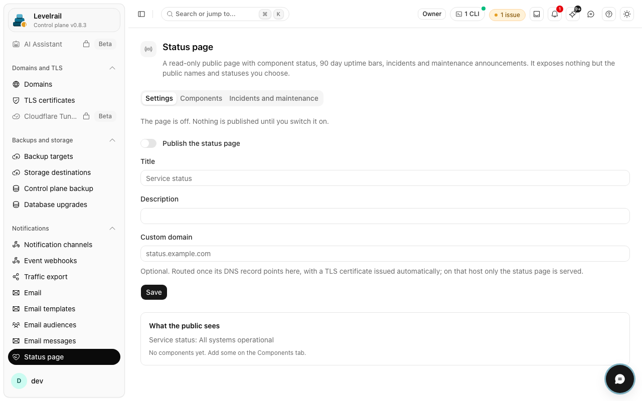
Task: Open notifications bell
Action: coord(555,14)
